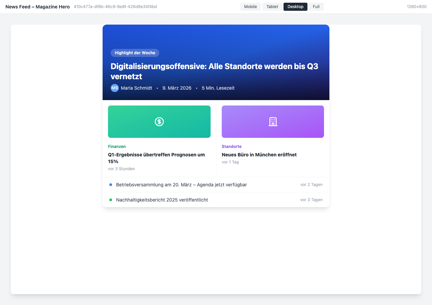Enable the Tablet viewport preview
This screenshot has height=305, width=432.
click(272, 6)
